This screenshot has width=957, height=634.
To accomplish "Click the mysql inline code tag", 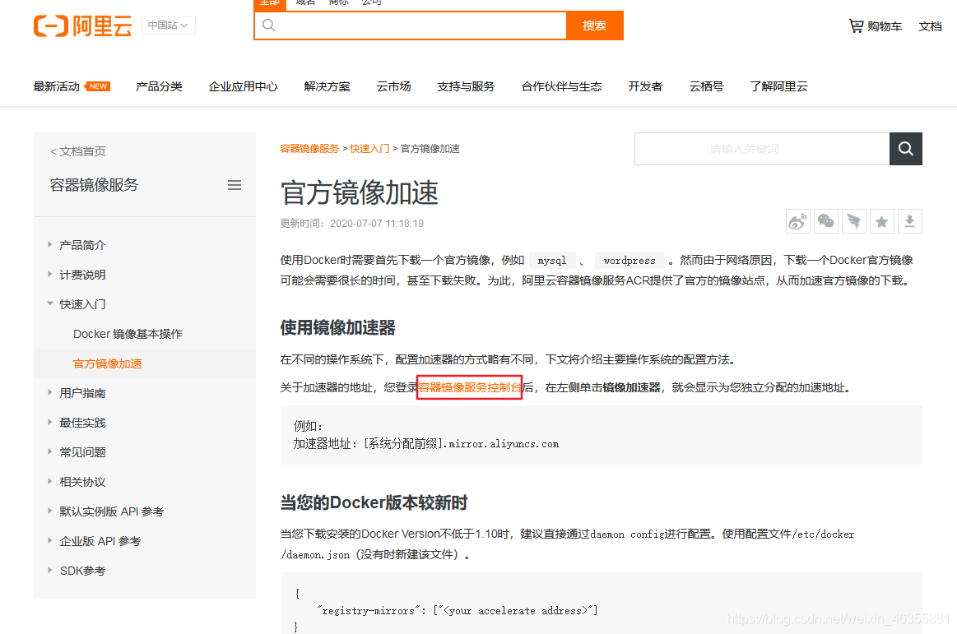I will point(552,261).
